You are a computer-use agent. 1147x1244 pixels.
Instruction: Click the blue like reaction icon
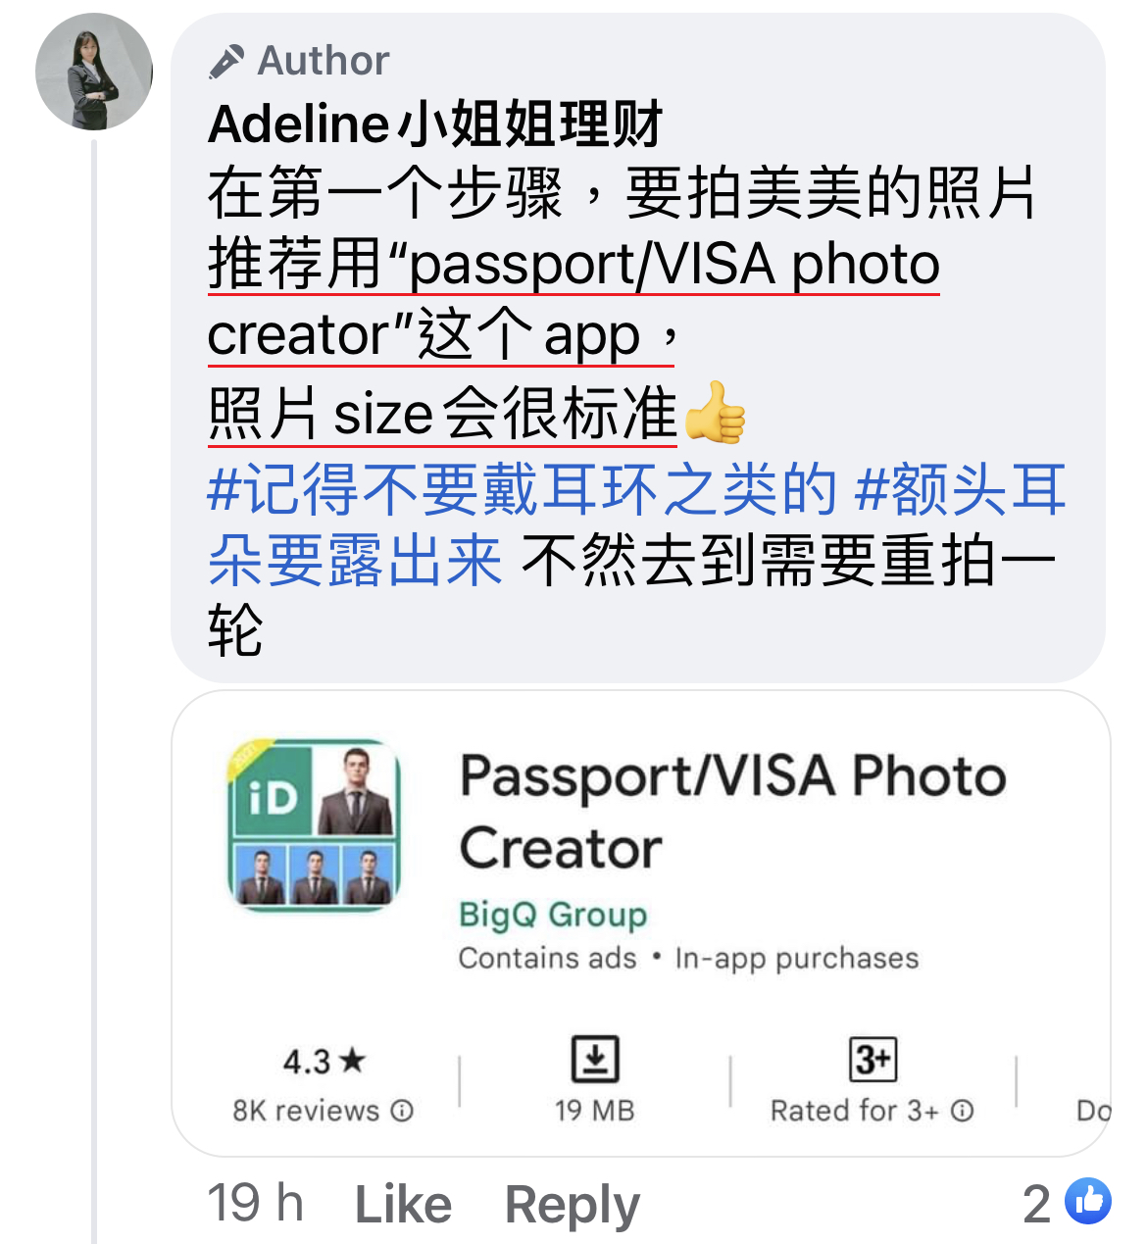(1088, 1201)
